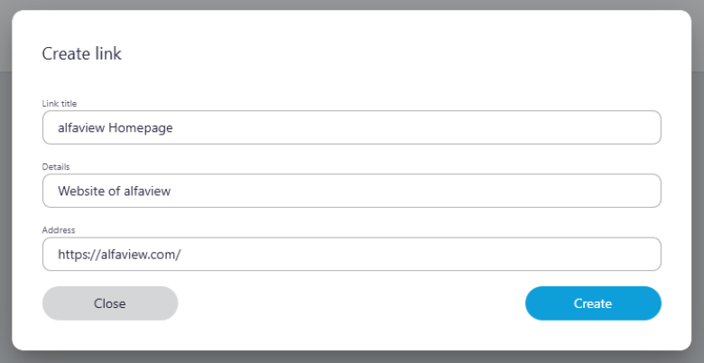
Task: Click blank dialog area right of 'Create link' heading
Action: 406,54
